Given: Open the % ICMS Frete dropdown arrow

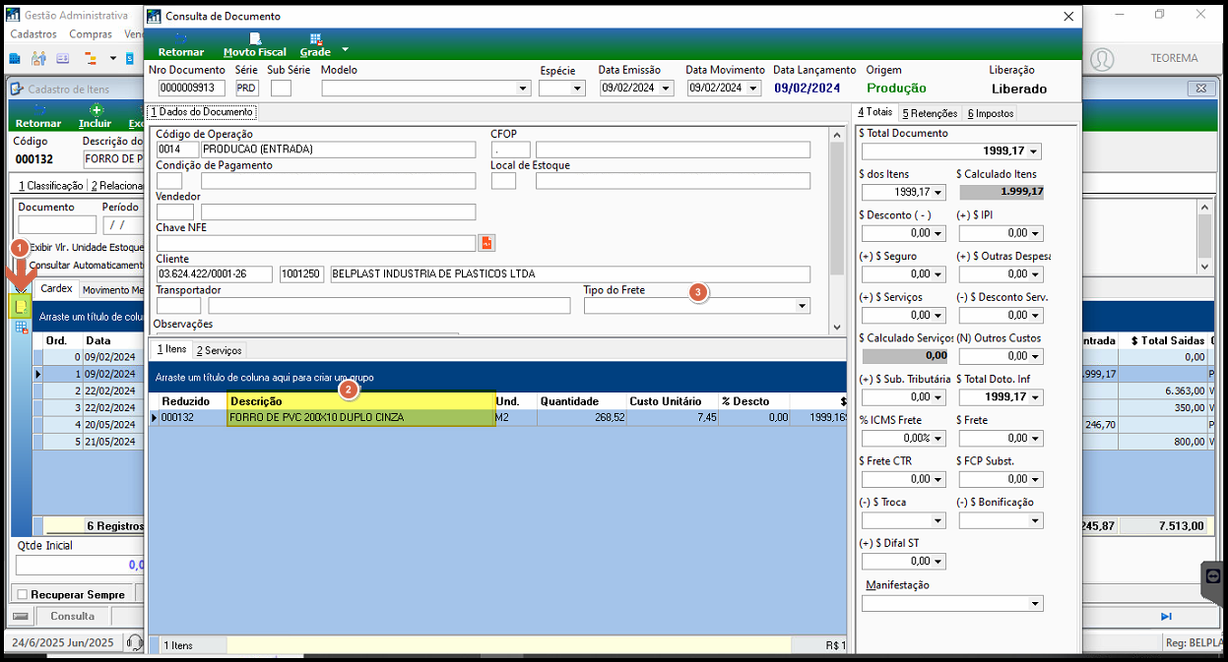Looking at the screenshot, I should [x=938, y=439].
